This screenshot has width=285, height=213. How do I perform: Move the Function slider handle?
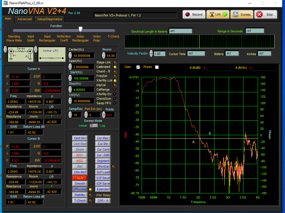(80, 29)
